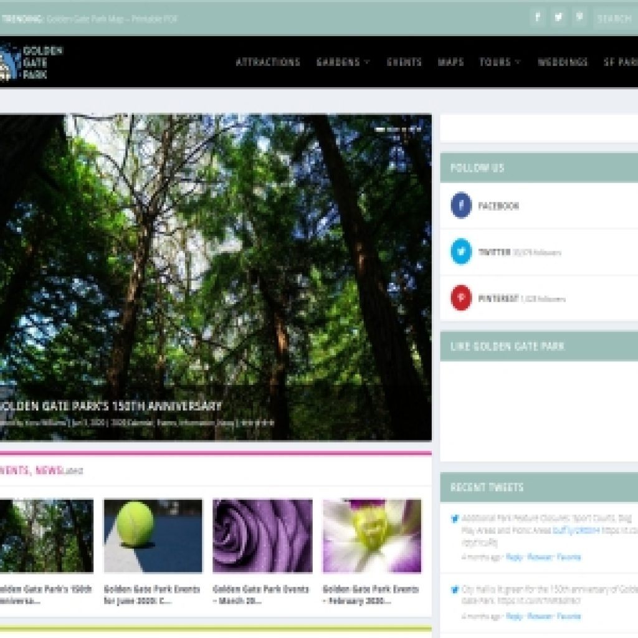Screen dimensions: 638x638
Task: Open the Maps menu item
Action: [x=451, y=62]
